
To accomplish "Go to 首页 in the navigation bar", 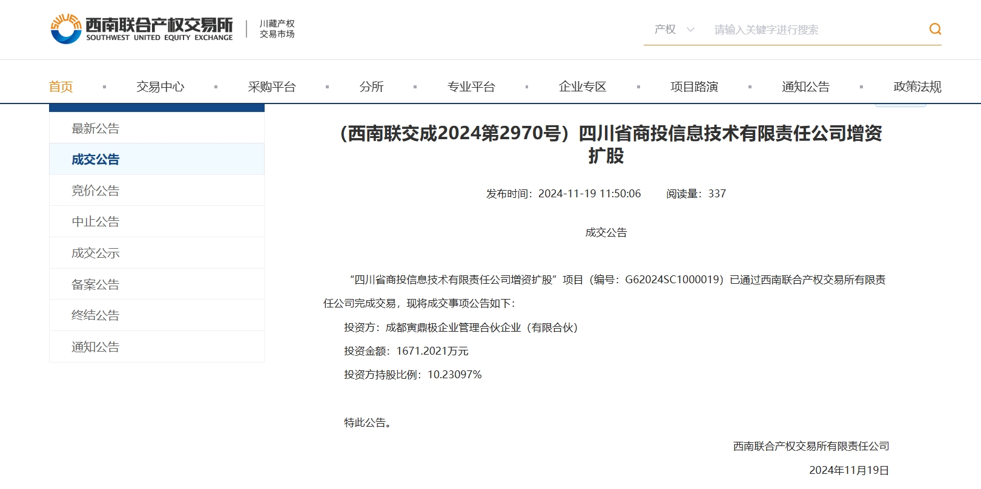I will (x=61, y=87).
